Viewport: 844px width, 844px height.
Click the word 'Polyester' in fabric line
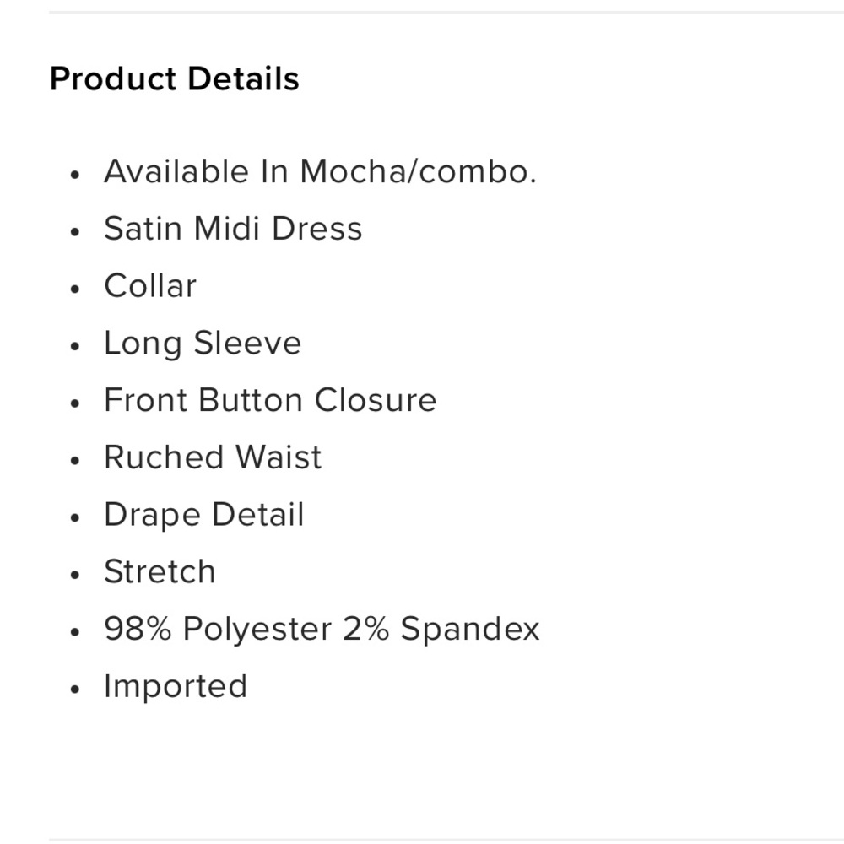(257, 630)
